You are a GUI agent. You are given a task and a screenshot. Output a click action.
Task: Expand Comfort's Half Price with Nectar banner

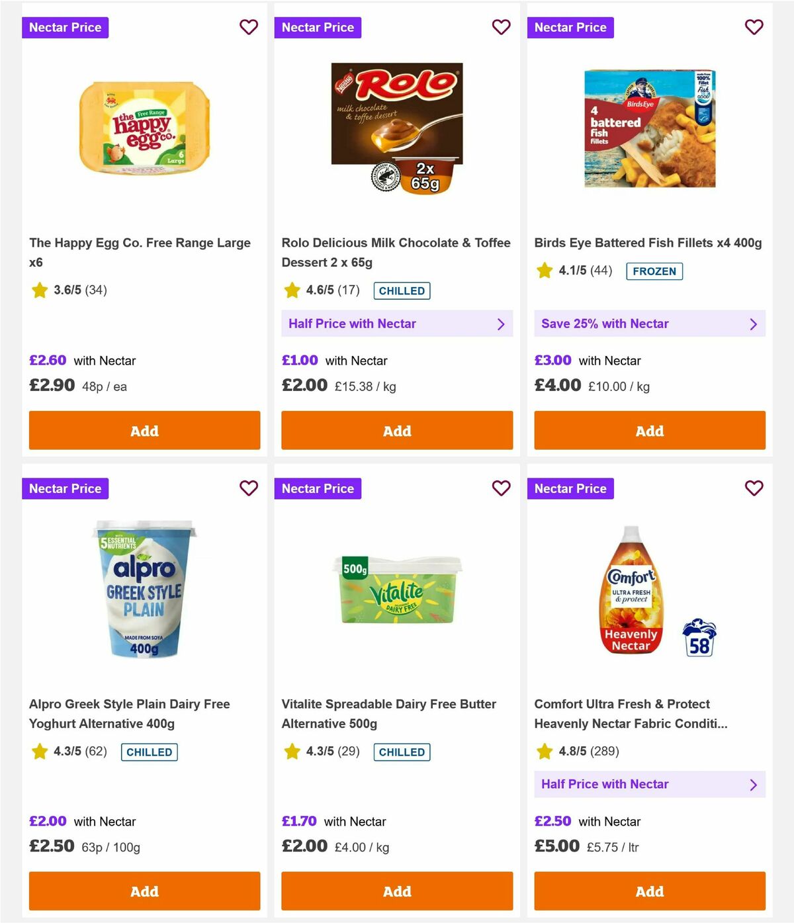[x=649, y=784]
